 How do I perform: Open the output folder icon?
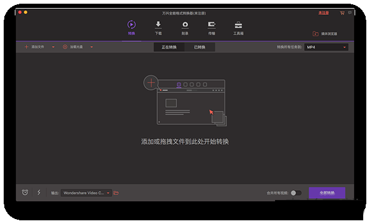point(116,193)
